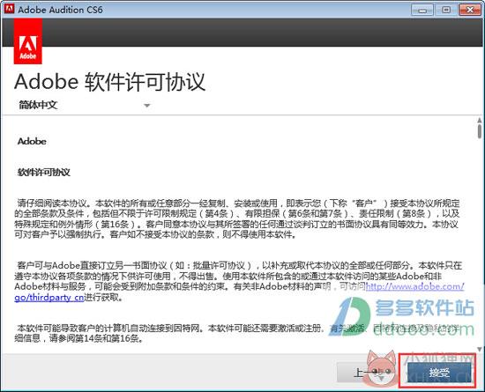Viewport: 485px width, 392px height.
Task: Click the heading 'Adobe 软件许可协议'
Action: (x=110, y=82)
